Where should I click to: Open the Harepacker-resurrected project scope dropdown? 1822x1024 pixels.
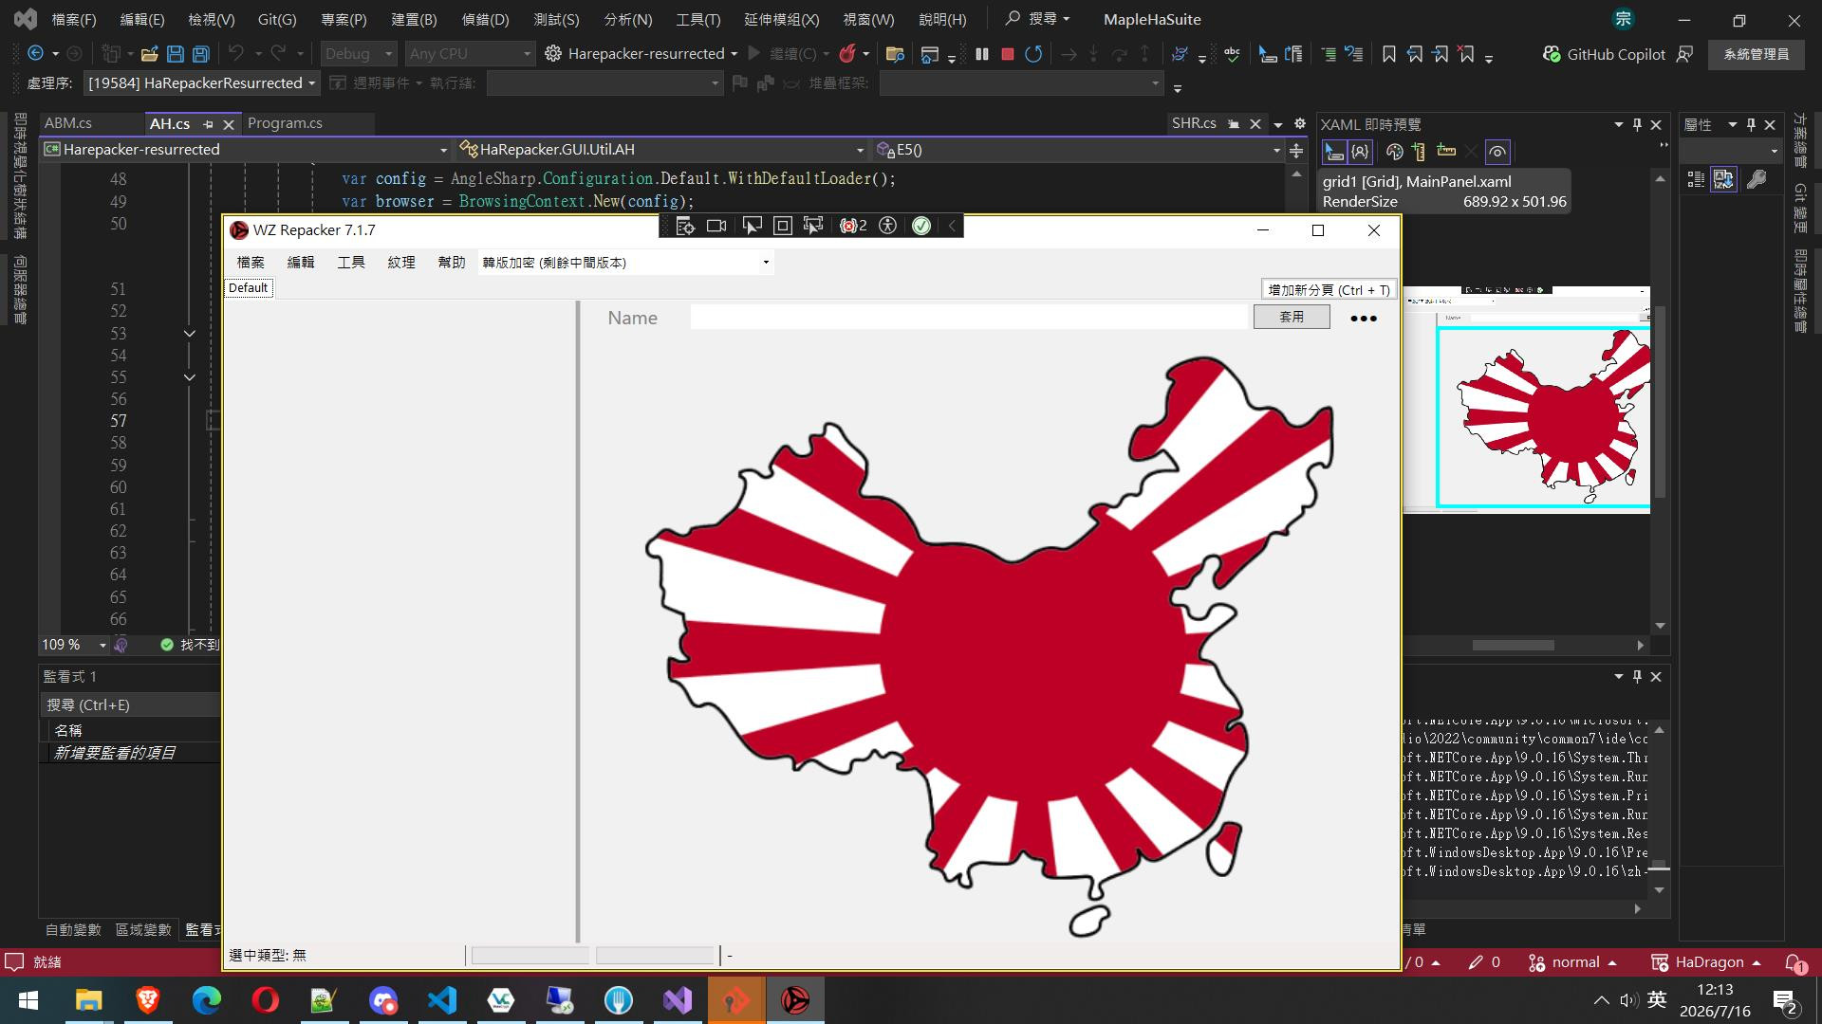tap(246, 150)
